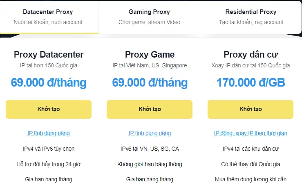Switch to the Datacenter Proxy tab
The image size is (302, 196).
(x=49, y=16)
